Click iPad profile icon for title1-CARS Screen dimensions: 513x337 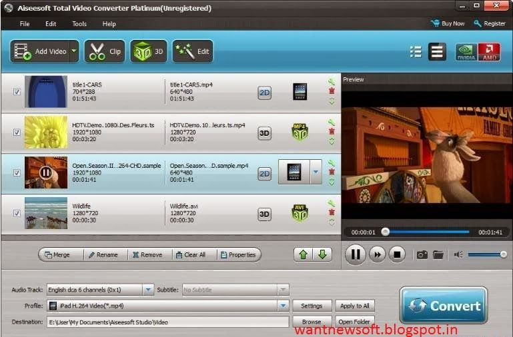[300, 92]
